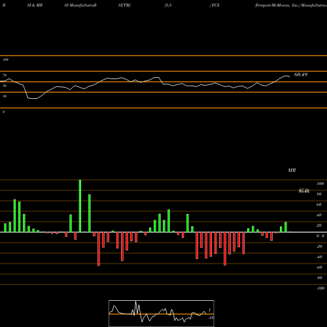The image size is (327, 327).
Task: Click the RSI axis label 0 on left
Action: point(3,112)
